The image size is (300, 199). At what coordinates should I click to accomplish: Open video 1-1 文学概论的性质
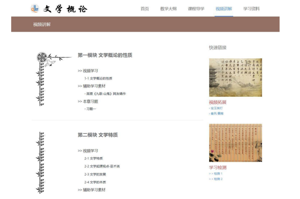[98, 79]
